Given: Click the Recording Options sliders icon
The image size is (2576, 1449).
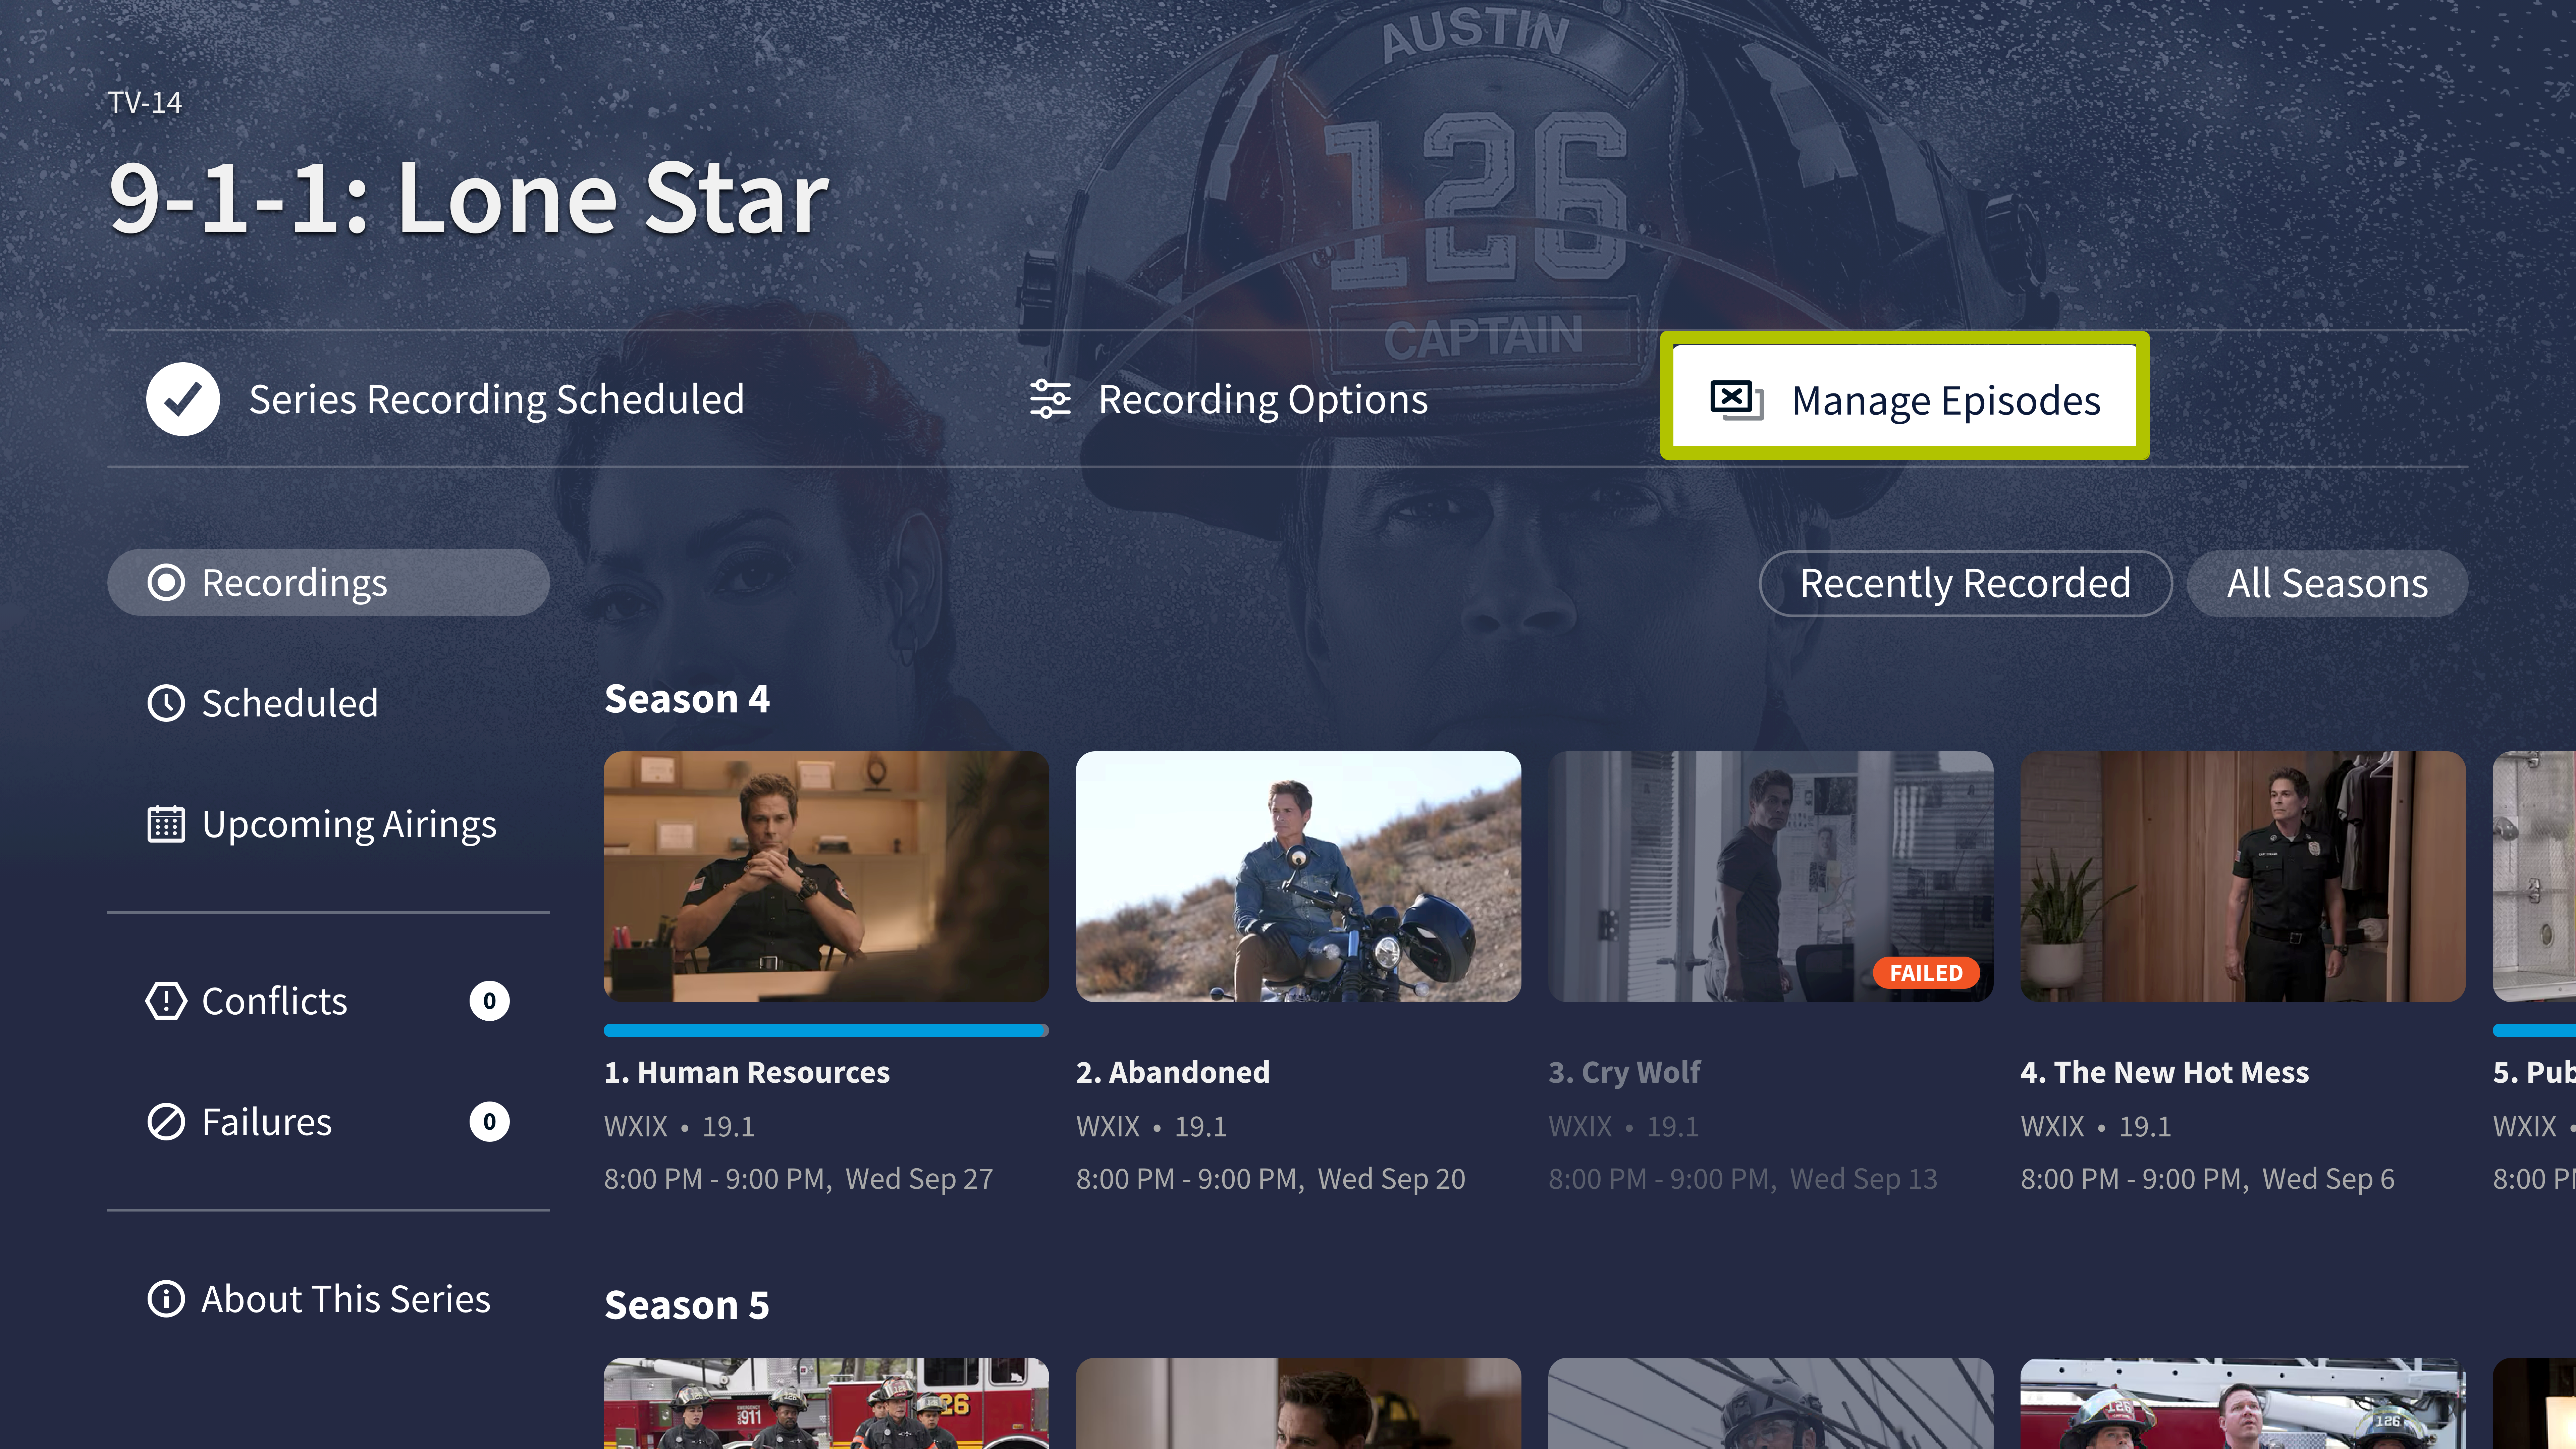Looking at the screenshot, I should point(1050,399).
